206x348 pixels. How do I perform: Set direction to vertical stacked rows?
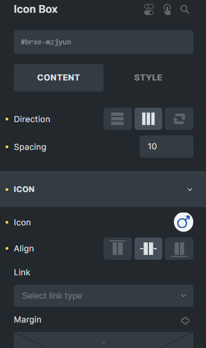coord(117,119)
